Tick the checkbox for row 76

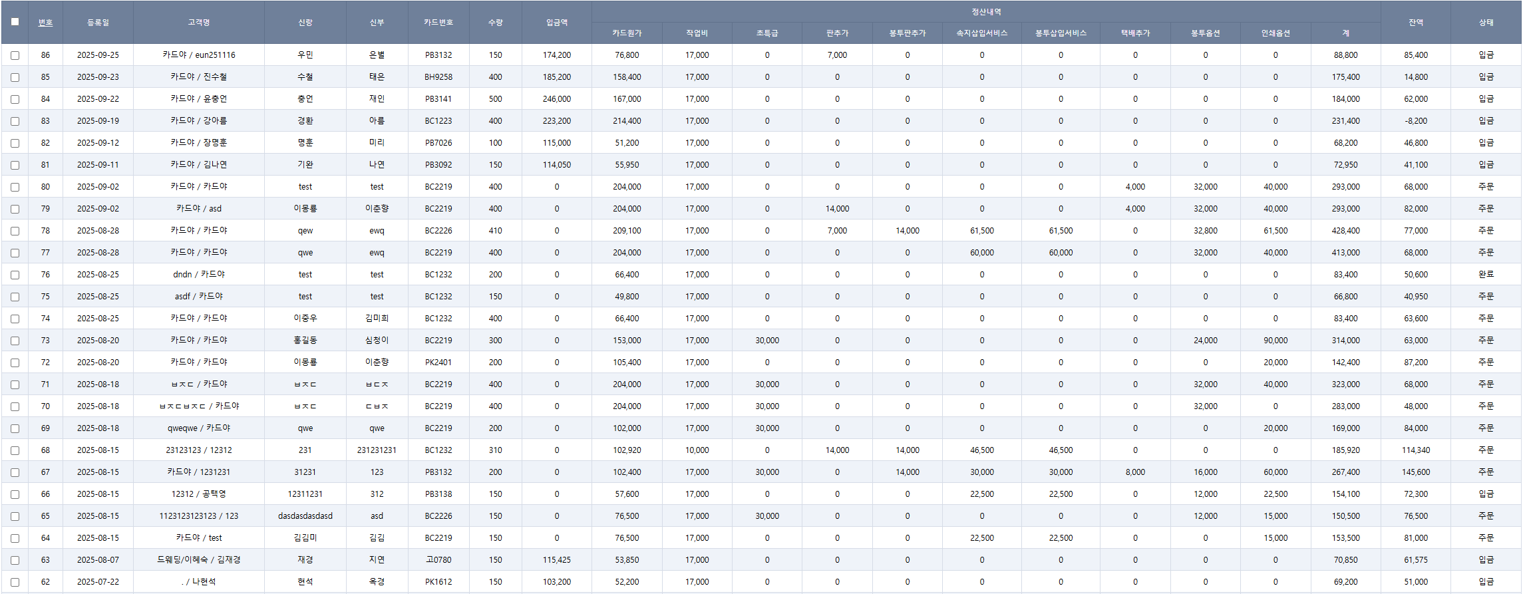15,275
